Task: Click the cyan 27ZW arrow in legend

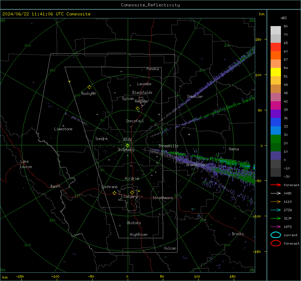Action: pyautogui.click(x=276, y=210)
